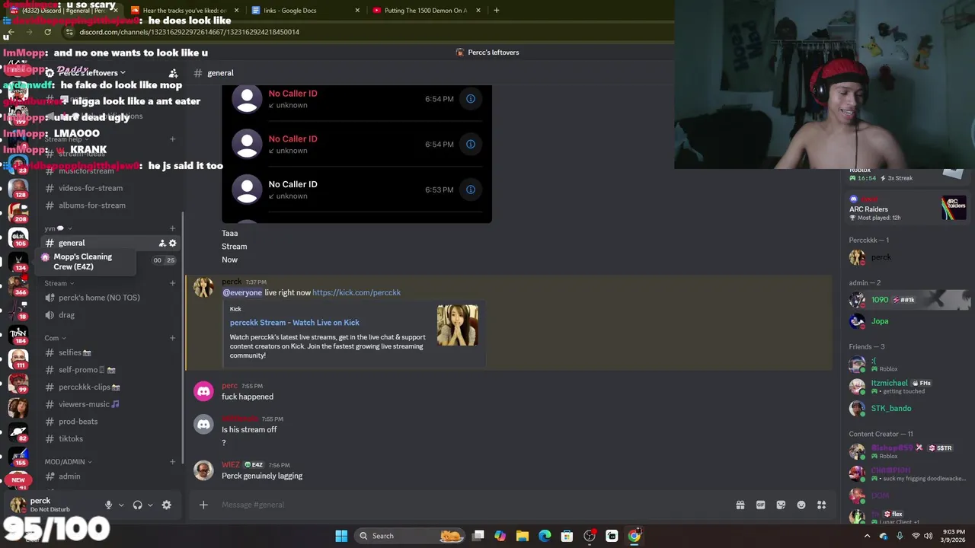Viewport: 975px width, 548px height.
Task: Open ARC Raiders activity card
Action: pyautogui.click(x=908, y=208)
